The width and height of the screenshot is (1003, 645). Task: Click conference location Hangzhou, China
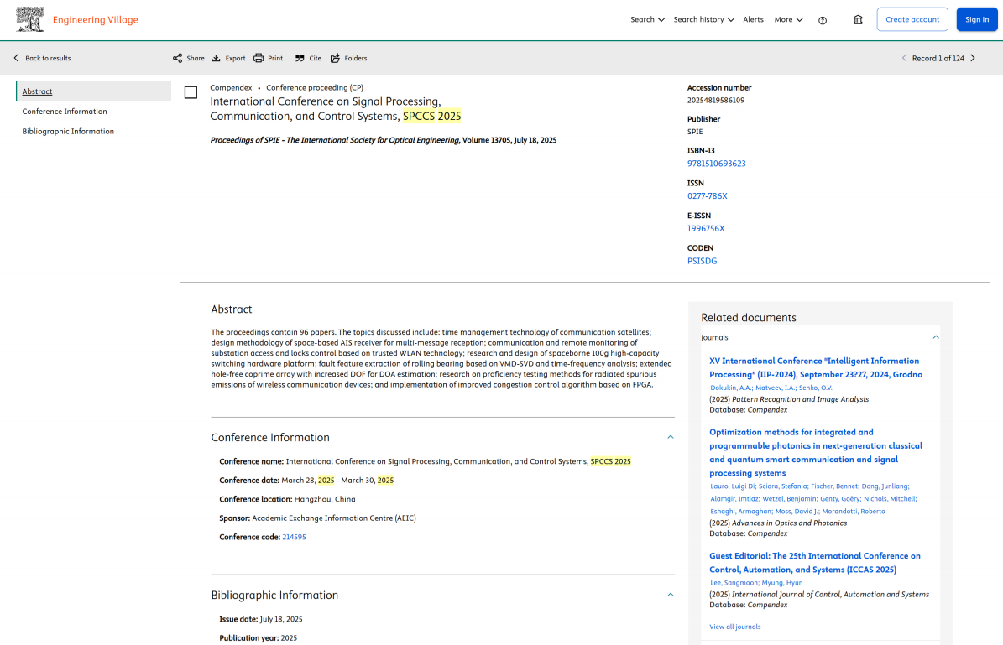[x=324, y=499]
